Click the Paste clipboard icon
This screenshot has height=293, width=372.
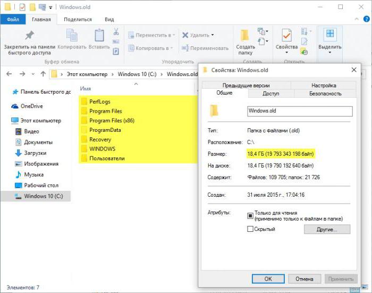[x=99, y=35]
